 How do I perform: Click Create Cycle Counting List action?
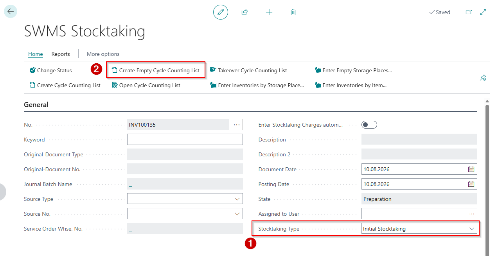65,85
